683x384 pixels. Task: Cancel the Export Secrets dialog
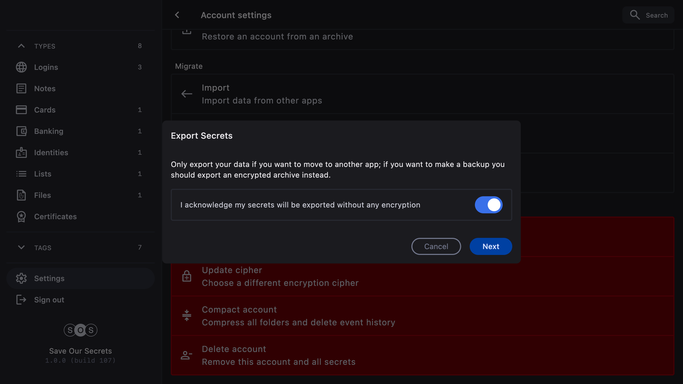coord(436,246)
